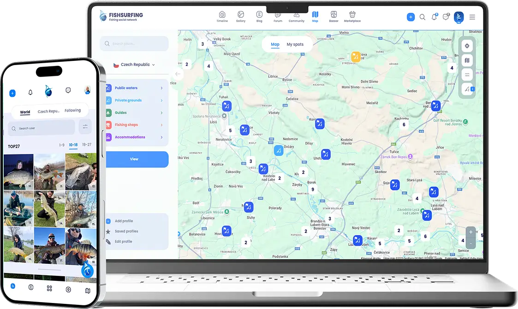
Task: Select the Forum icon
Action: (x=278, y=17)
